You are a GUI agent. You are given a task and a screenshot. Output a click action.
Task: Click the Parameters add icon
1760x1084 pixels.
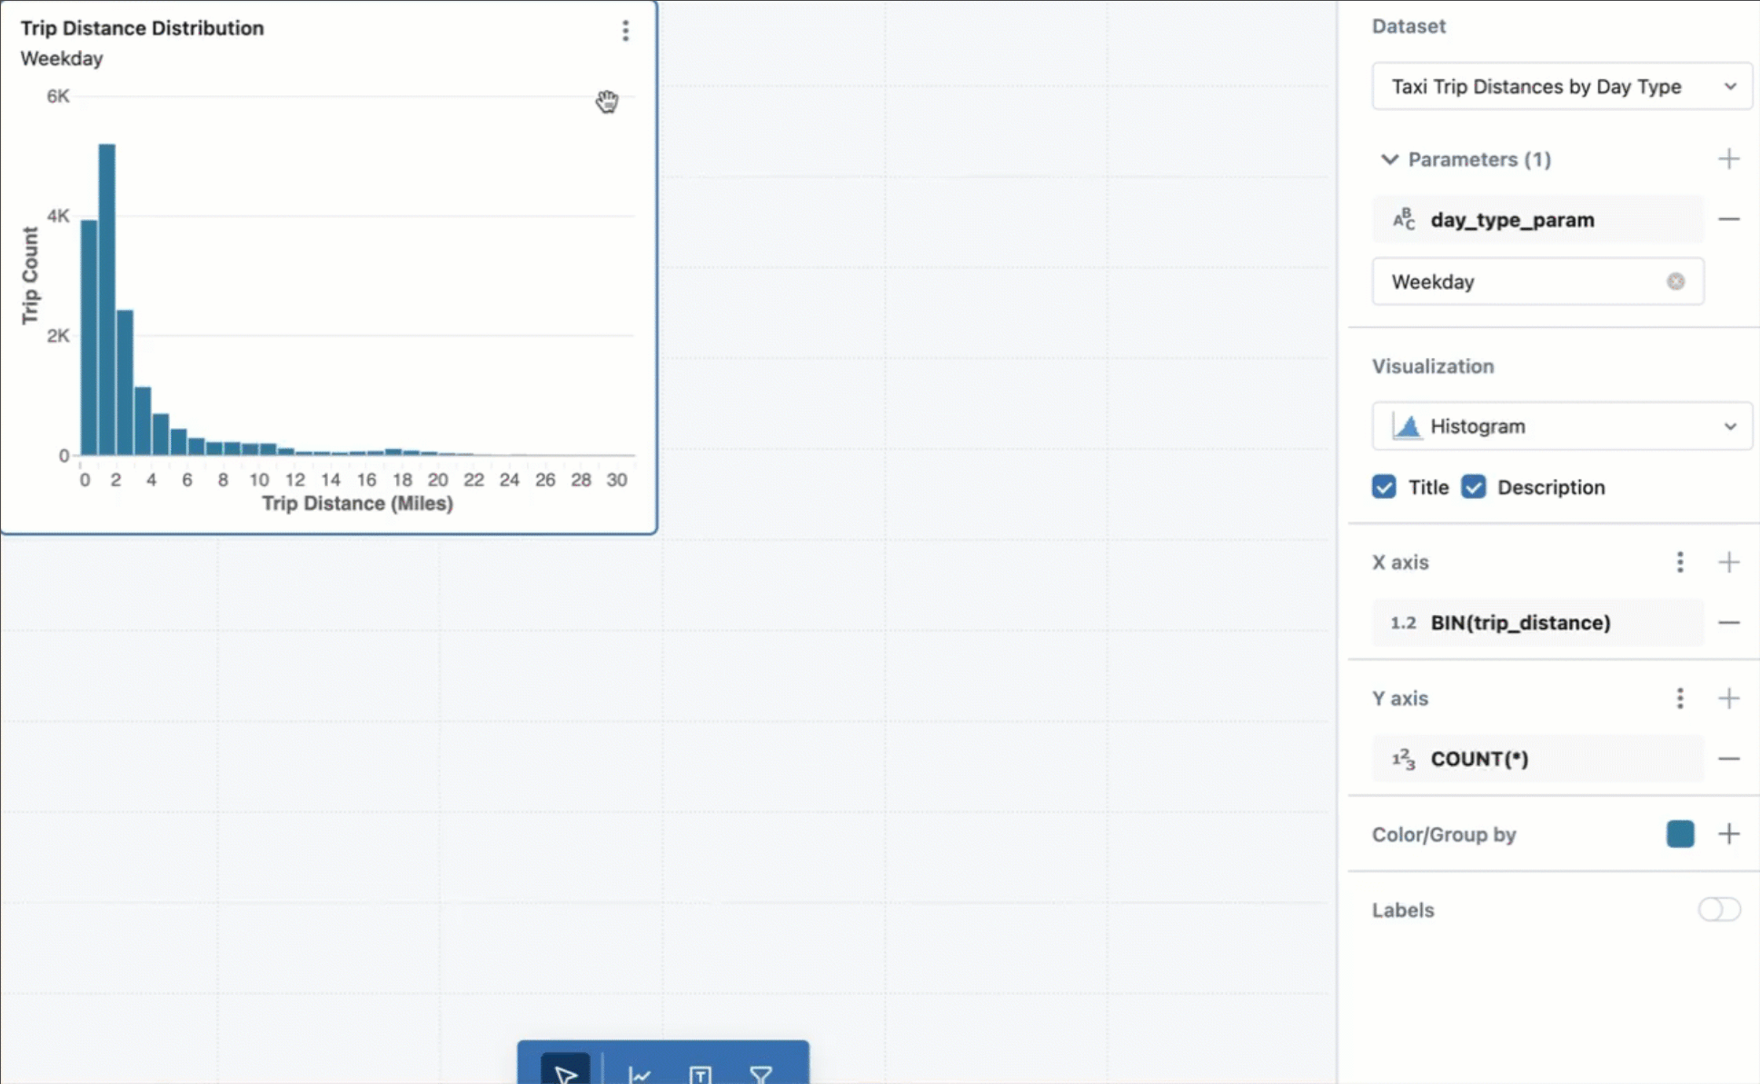click(1727, 158)
